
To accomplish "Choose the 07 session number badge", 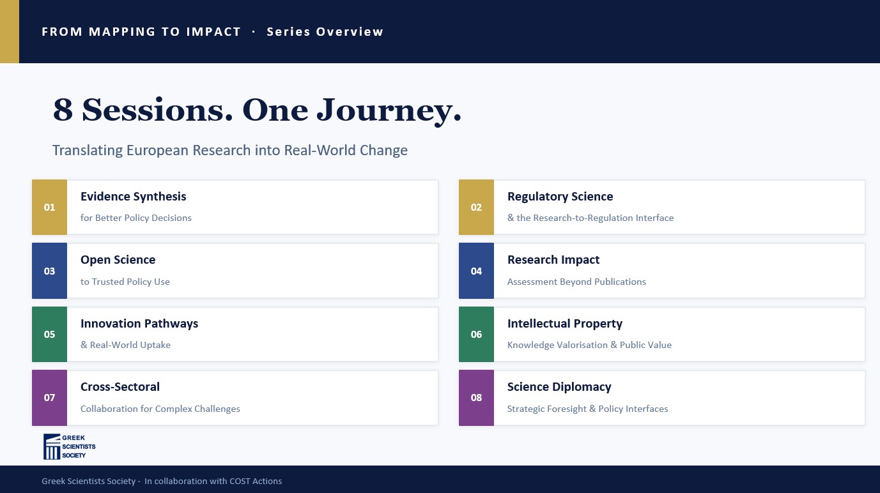I will (x=49, y=397).
